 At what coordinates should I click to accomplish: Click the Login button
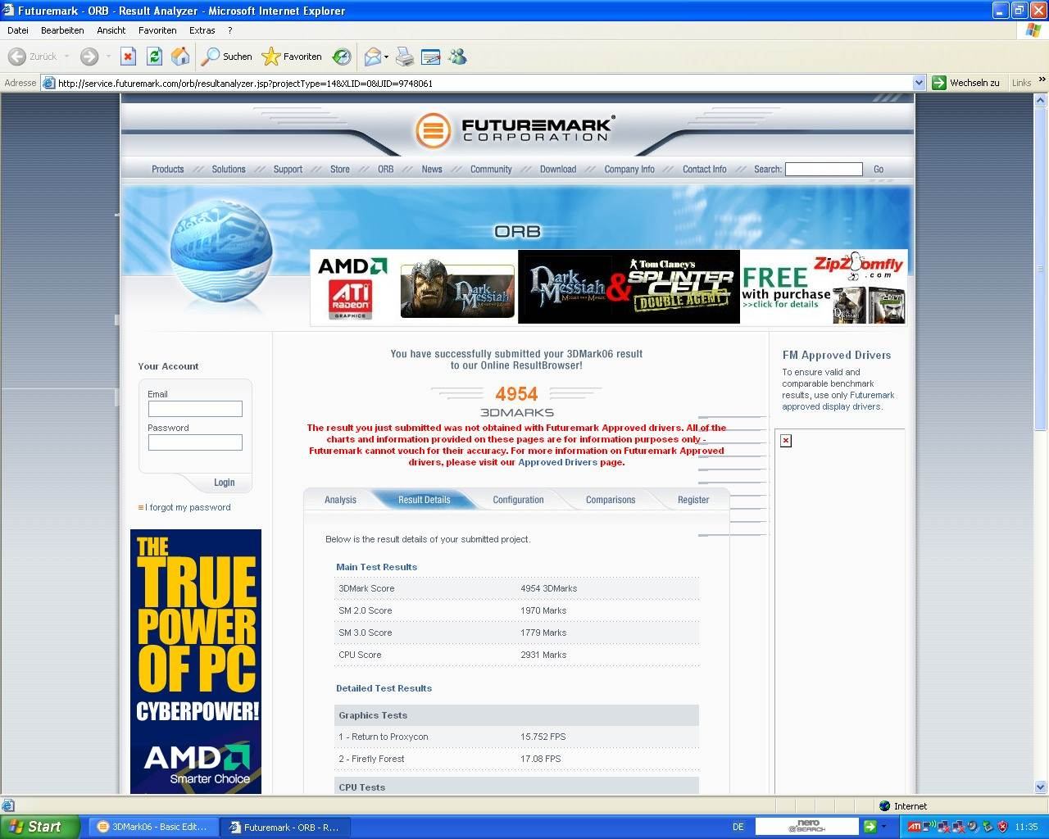(x=224, y=483)
